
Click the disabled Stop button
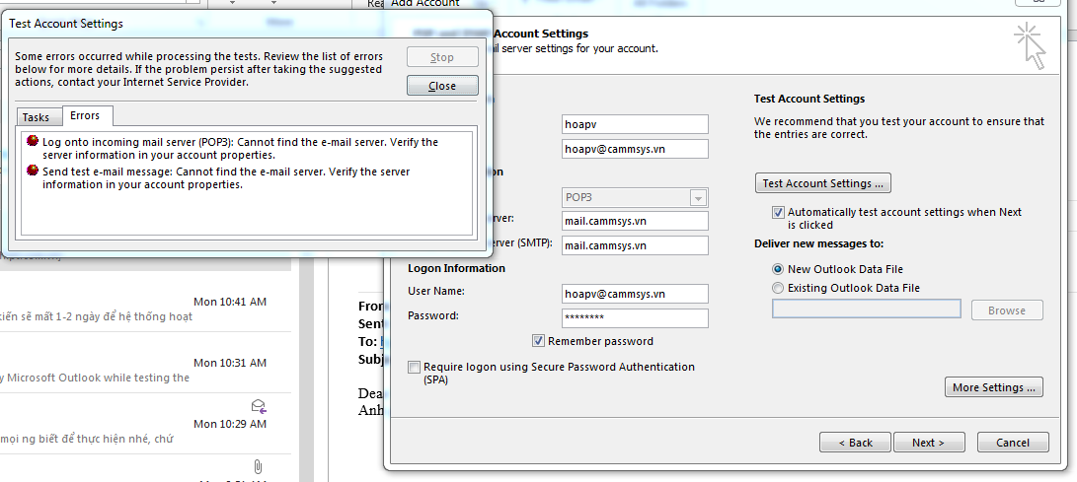(x=442, y=57)
